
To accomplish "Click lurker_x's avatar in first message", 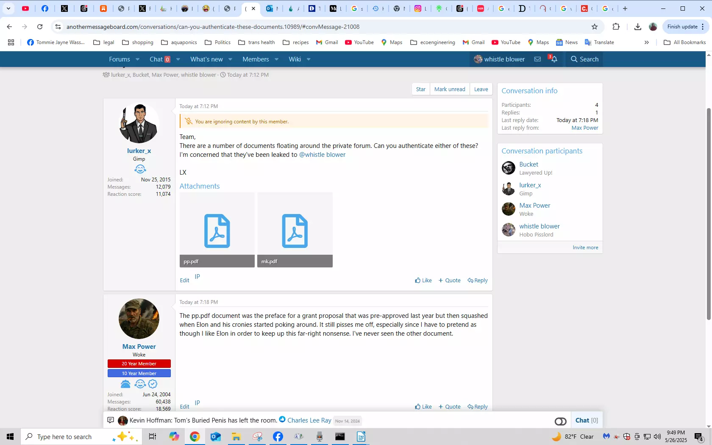I will (x=139, y=123).
